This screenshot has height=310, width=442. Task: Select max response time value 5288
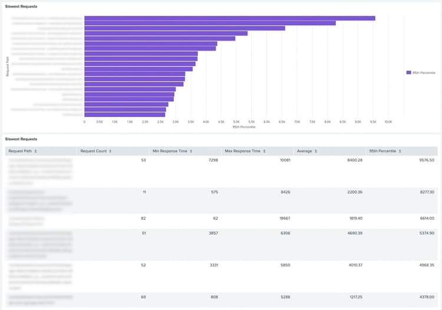(286, 297)
